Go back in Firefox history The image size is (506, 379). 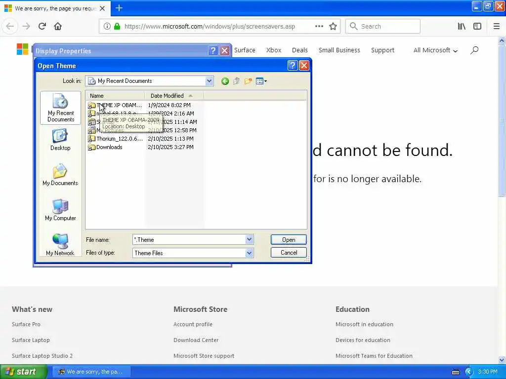coord(10,26)
